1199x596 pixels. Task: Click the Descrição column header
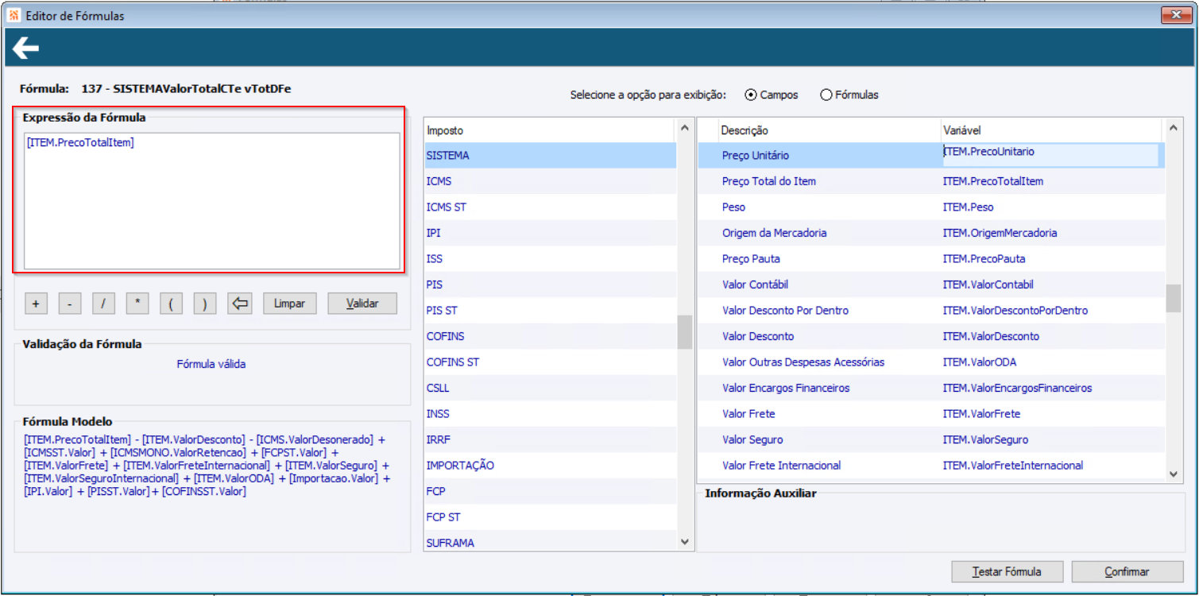point(818,130)
